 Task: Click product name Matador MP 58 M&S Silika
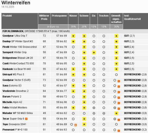click(x=17, y=113)
